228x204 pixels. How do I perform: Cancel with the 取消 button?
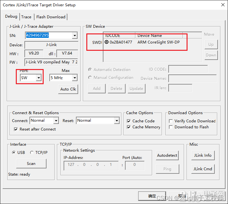click(x=182, y=196)
